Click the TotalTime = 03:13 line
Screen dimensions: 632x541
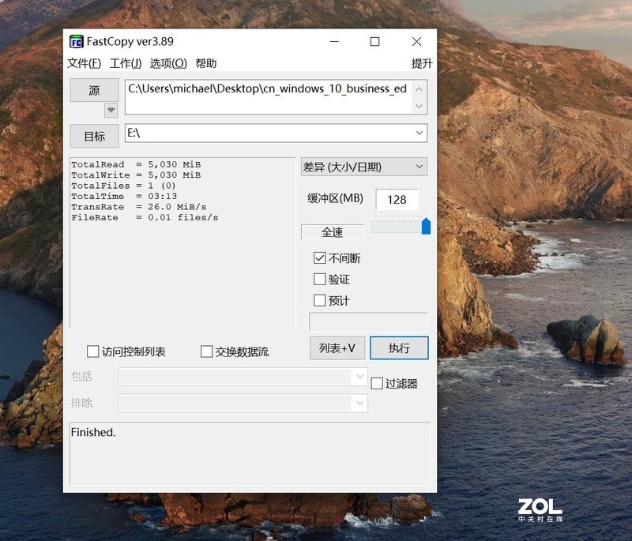tap(124, 196)
